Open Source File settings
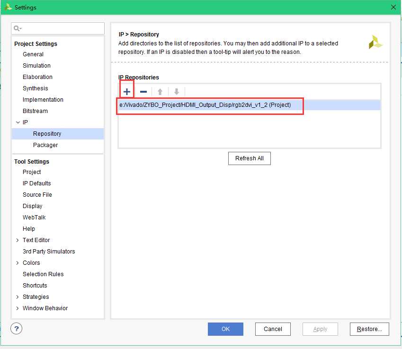Screen dimensions: 402x349 (37, 195)
